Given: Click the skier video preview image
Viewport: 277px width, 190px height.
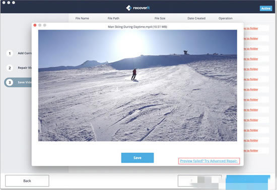Looking at the screenshot, I should click(x=137, y=85).
